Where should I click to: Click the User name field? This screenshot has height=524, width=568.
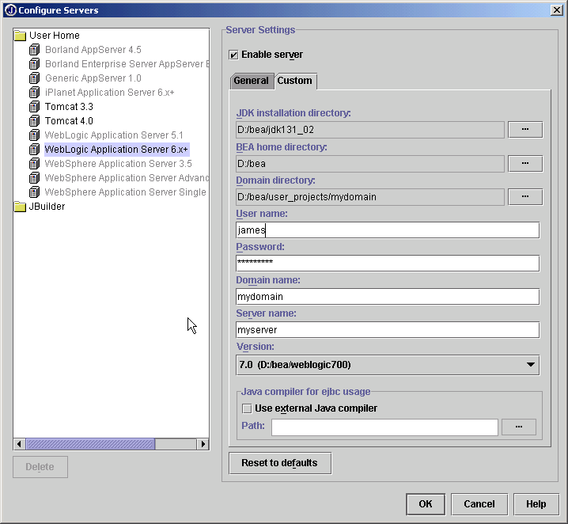pyautogui.click(x=388, y=230)
